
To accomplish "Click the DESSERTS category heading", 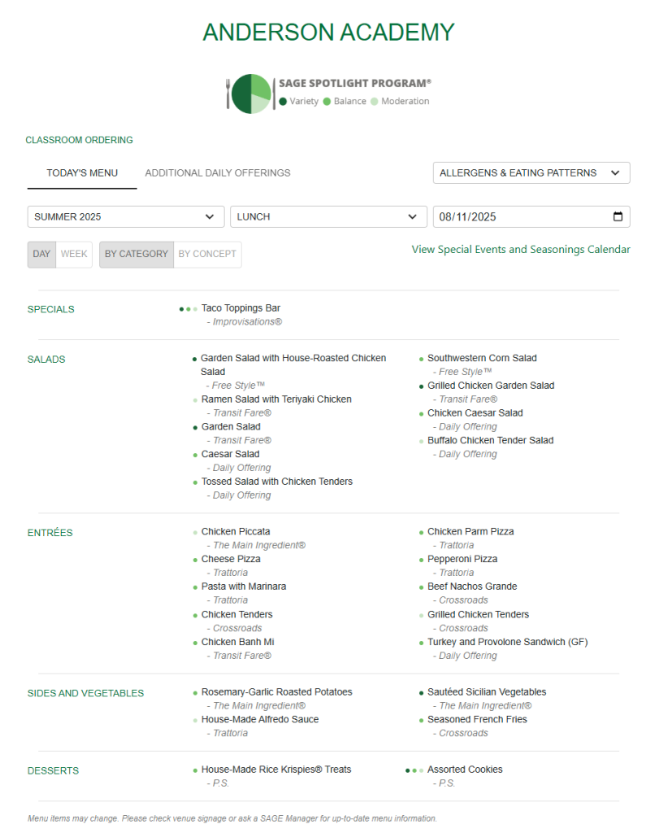I will [x=53, y=771].
